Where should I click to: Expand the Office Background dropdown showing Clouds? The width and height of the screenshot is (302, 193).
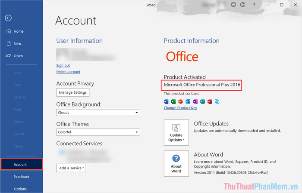pos(98,113)
